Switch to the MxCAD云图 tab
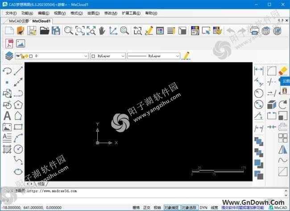The width and height of the screenshot is (290, 211). click(19, 21)
